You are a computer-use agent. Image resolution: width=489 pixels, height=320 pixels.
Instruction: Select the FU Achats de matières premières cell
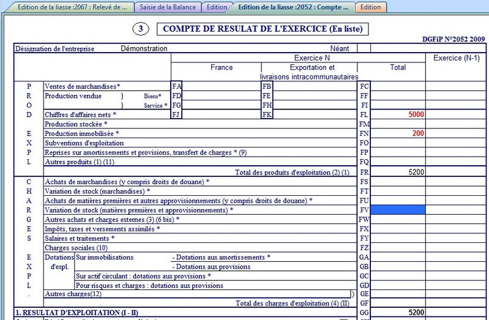[398, 201]
